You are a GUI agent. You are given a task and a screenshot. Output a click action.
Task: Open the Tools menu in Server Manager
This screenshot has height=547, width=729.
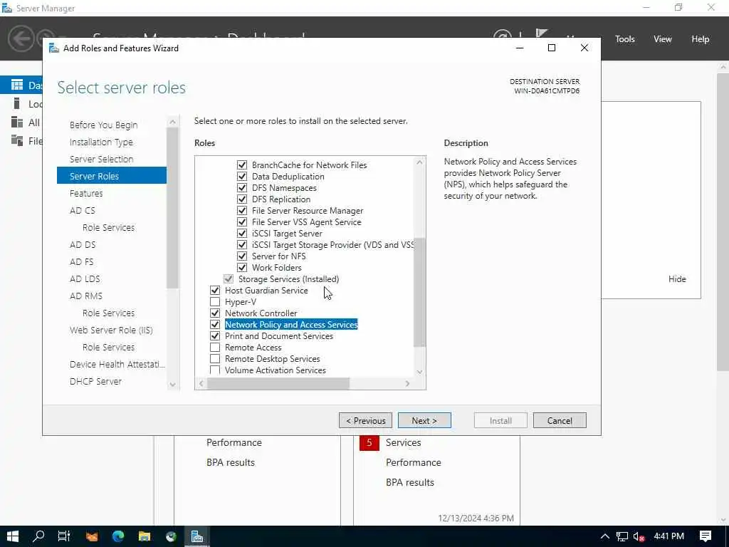click(x=624, y=39)
